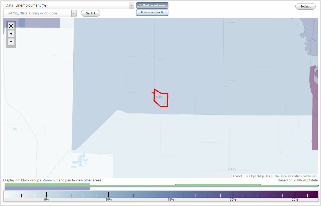The image size is (321, 206).
Task: Open the Data Unemployment (%) dropdown
Action: (x=68, y=5)
